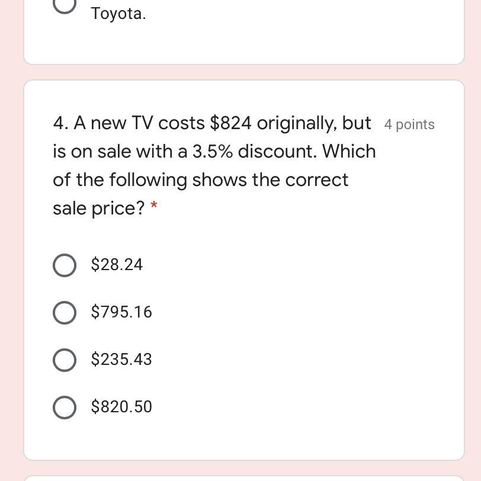Image resolution: width=481 pixels, height=481 pixels.
Task: Choose the $795.16 radio option
Action: pos(65,312)
